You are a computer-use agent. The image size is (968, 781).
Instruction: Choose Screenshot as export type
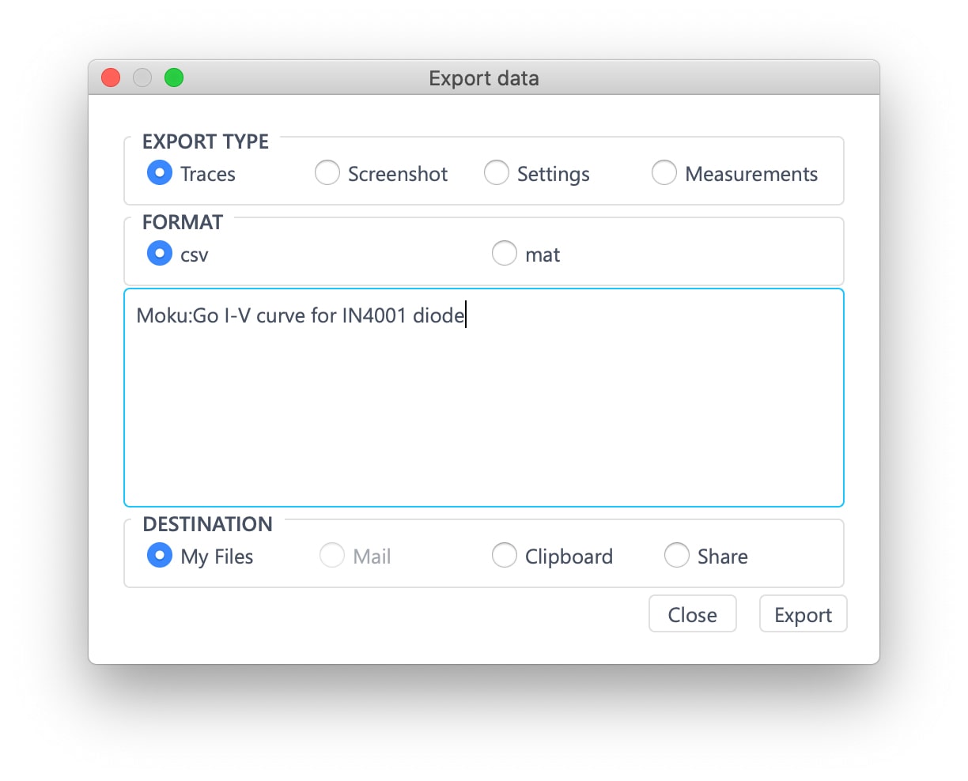327,173
